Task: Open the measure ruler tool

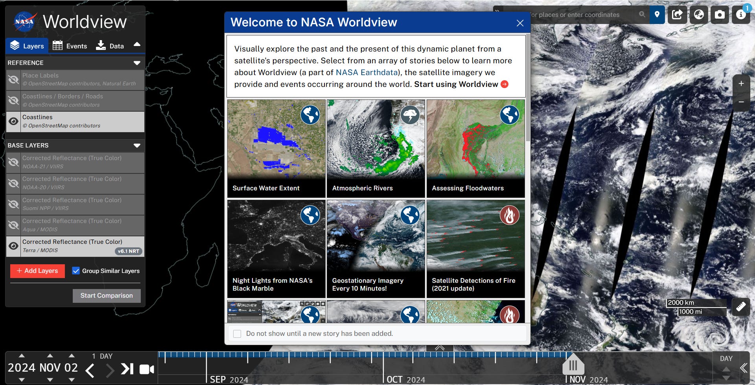Action: point(741,307)
